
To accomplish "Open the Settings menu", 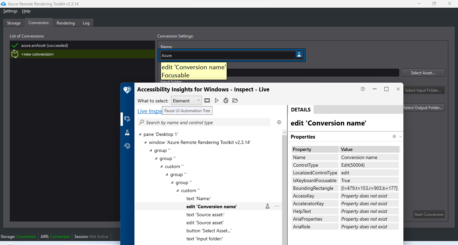I will pos(10,11).
